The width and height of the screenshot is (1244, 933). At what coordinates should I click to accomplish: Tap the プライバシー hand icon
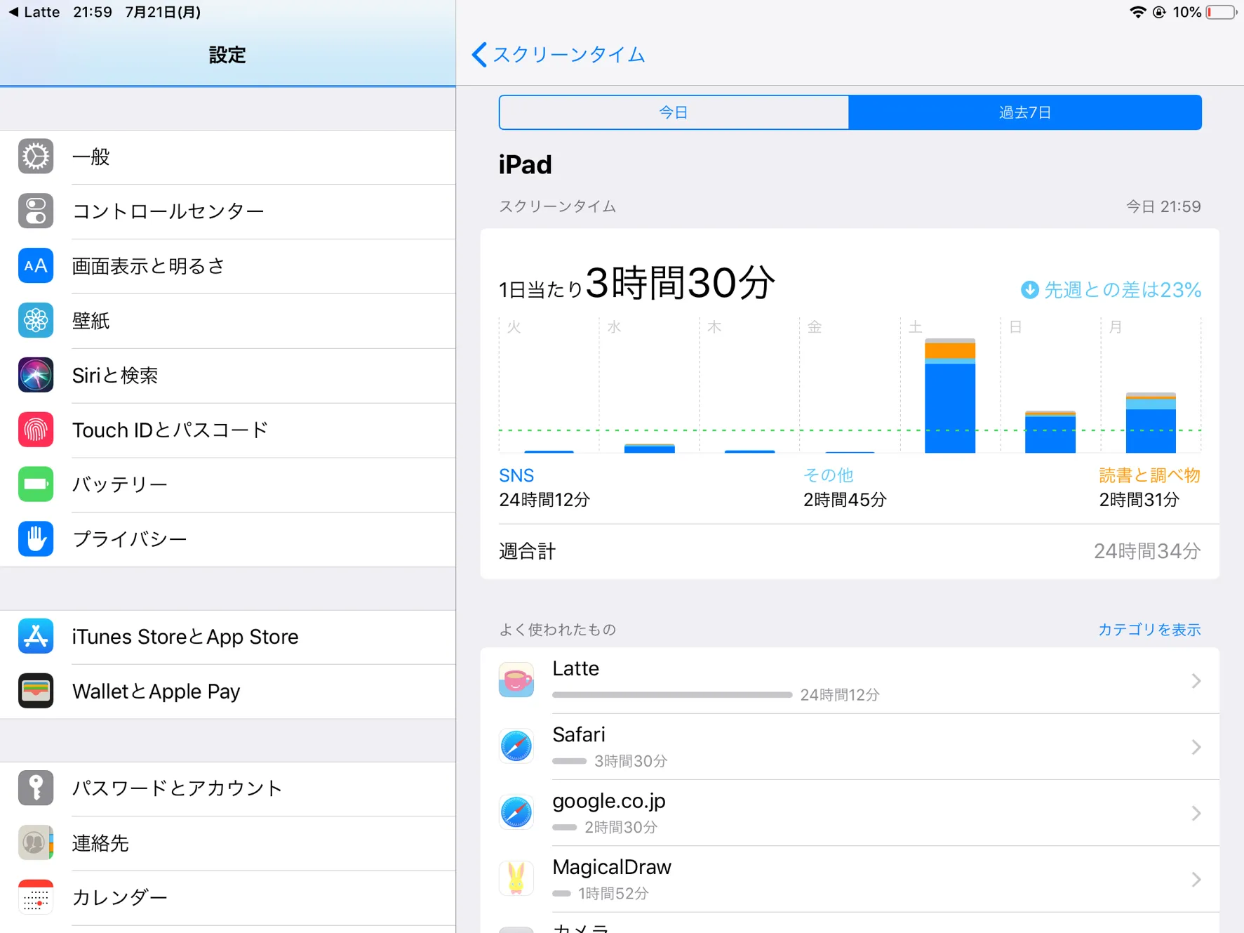click(36, 539)
